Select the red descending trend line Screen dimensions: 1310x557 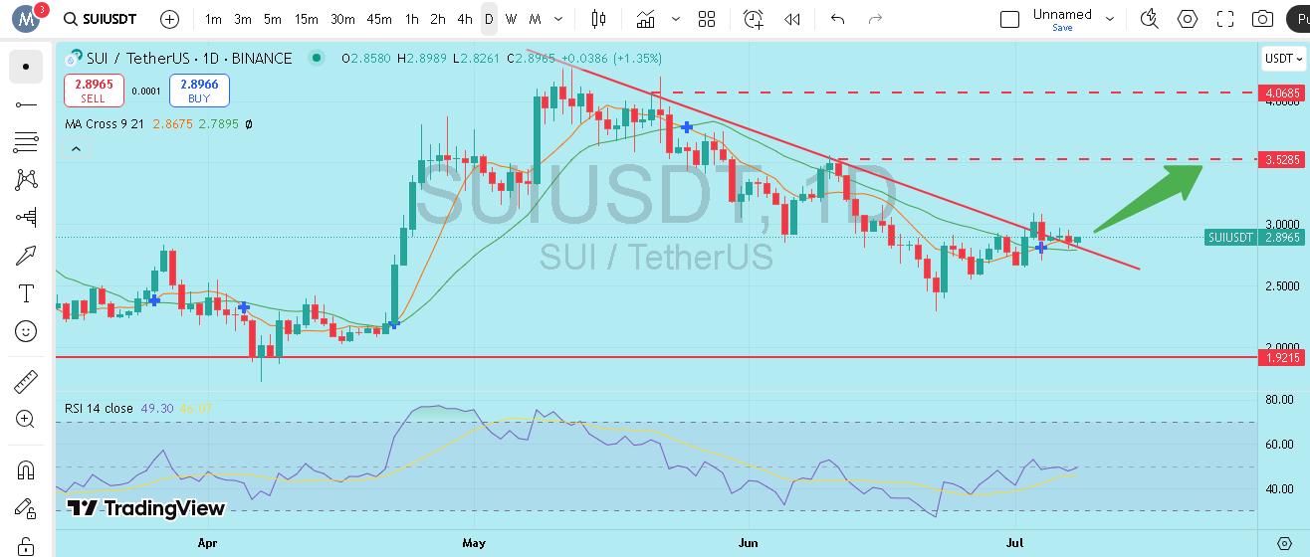(832, 159)
